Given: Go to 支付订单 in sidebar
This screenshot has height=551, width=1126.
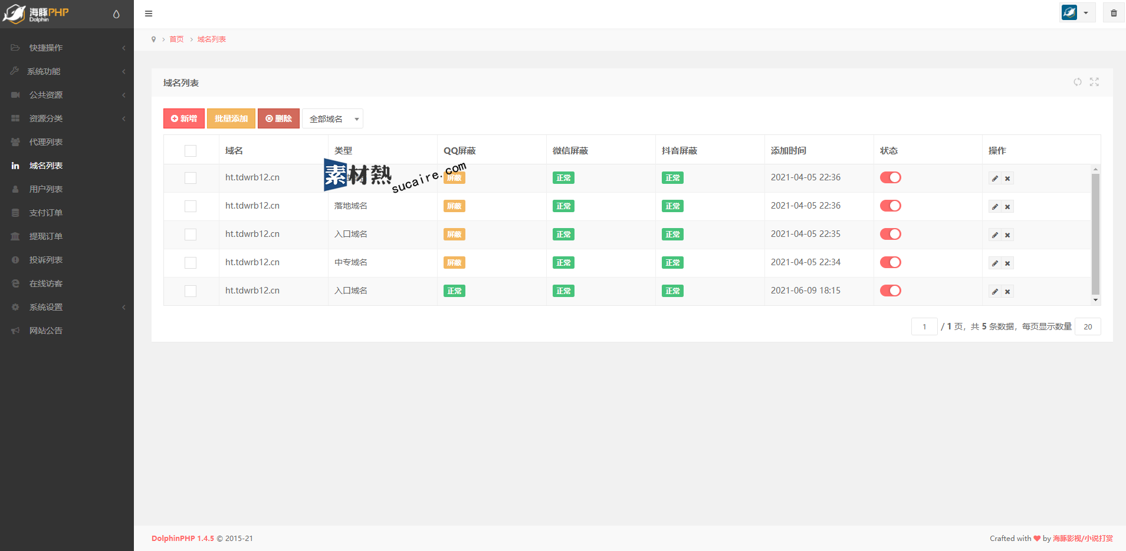Looking at the screenshot, I should [x=46, y=213].
